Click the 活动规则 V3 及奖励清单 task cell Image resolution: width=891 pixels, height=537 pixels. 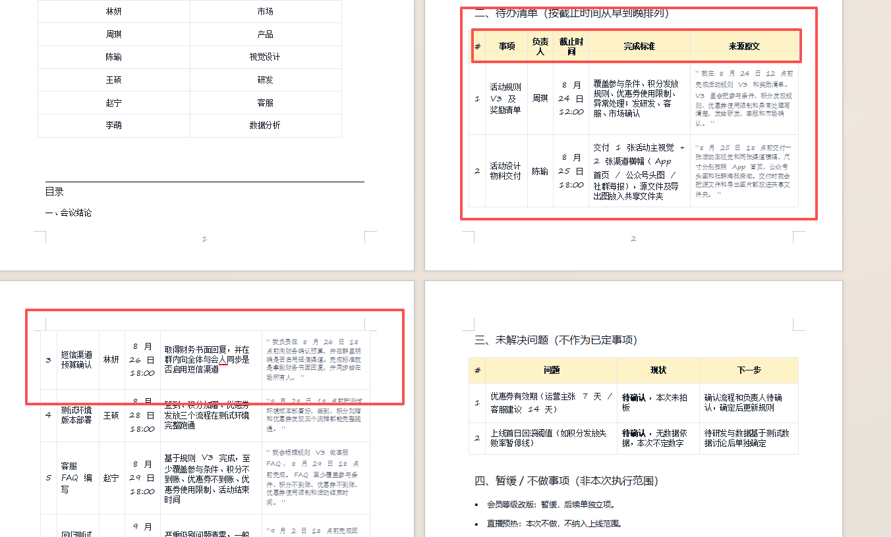click(506, 99)
